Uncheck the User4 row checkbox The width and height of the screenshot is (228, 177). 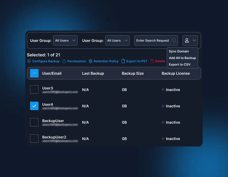click(x=34, y=106)
